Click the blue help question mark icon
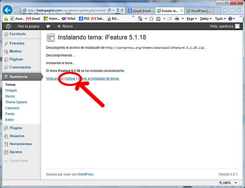Screen dimensions: 245x188 pos(230,19)
